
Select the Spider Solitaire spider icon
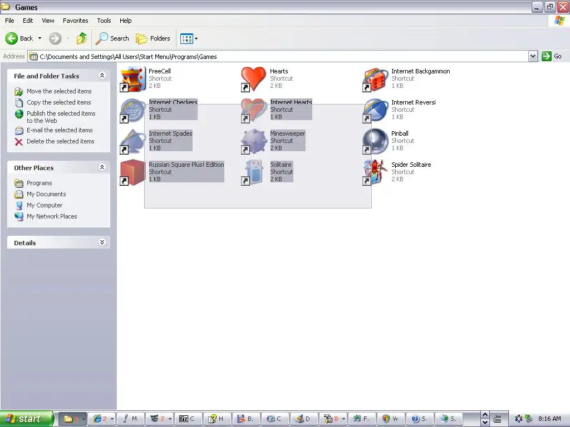[375, 172]
